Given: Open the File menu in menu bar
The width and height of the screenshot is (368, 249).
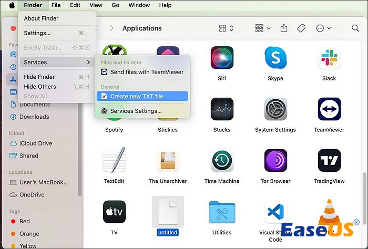Looking at the screenshot, I should point(56,5).
